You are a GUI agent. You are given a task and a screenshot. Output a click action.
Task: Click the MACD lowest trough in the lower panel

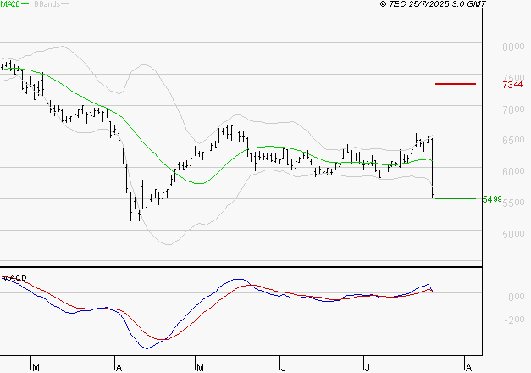coord(148,348)
